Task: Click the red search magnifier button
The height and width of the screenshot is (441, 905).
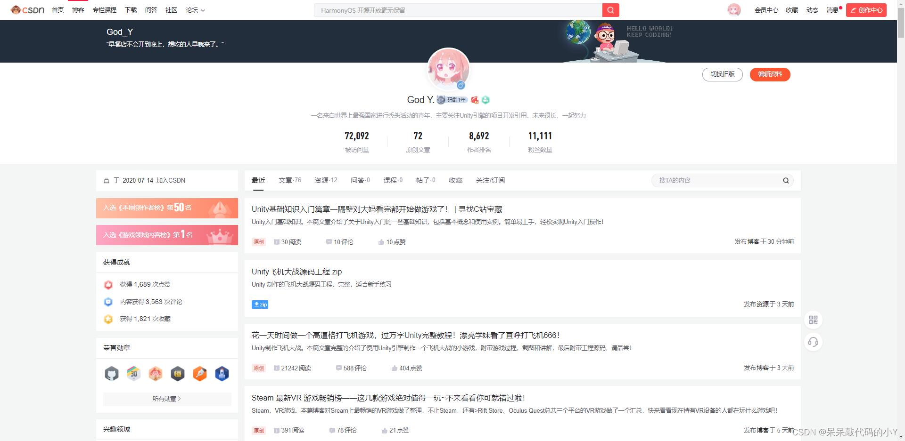Action: (x=610, y=10)
